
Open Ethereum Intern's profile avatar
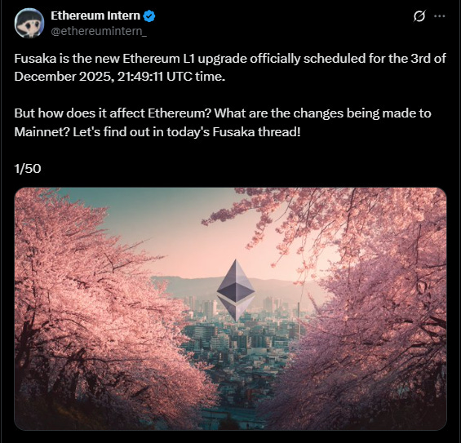click(x=29, y=23)
